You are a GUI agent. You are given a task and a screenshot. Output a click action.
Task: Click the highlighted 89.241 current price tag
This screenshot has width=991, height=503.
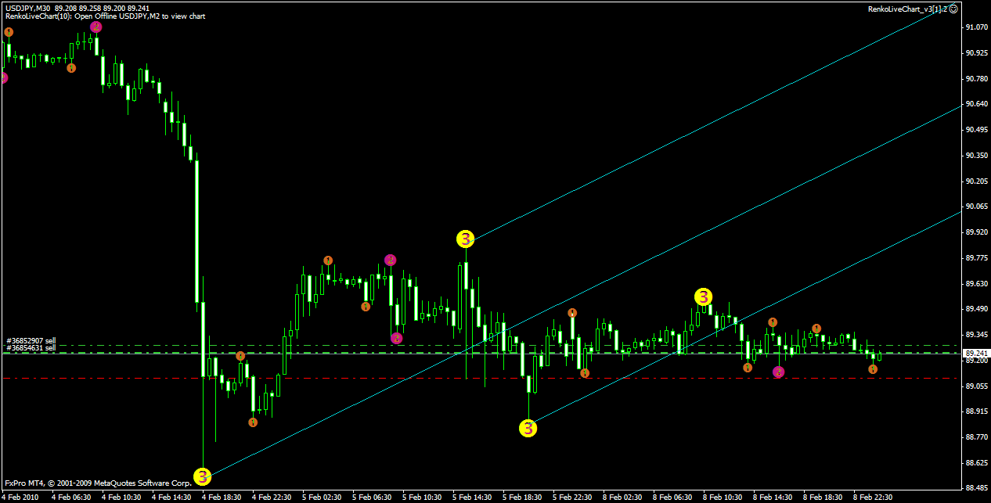[975, 354]
